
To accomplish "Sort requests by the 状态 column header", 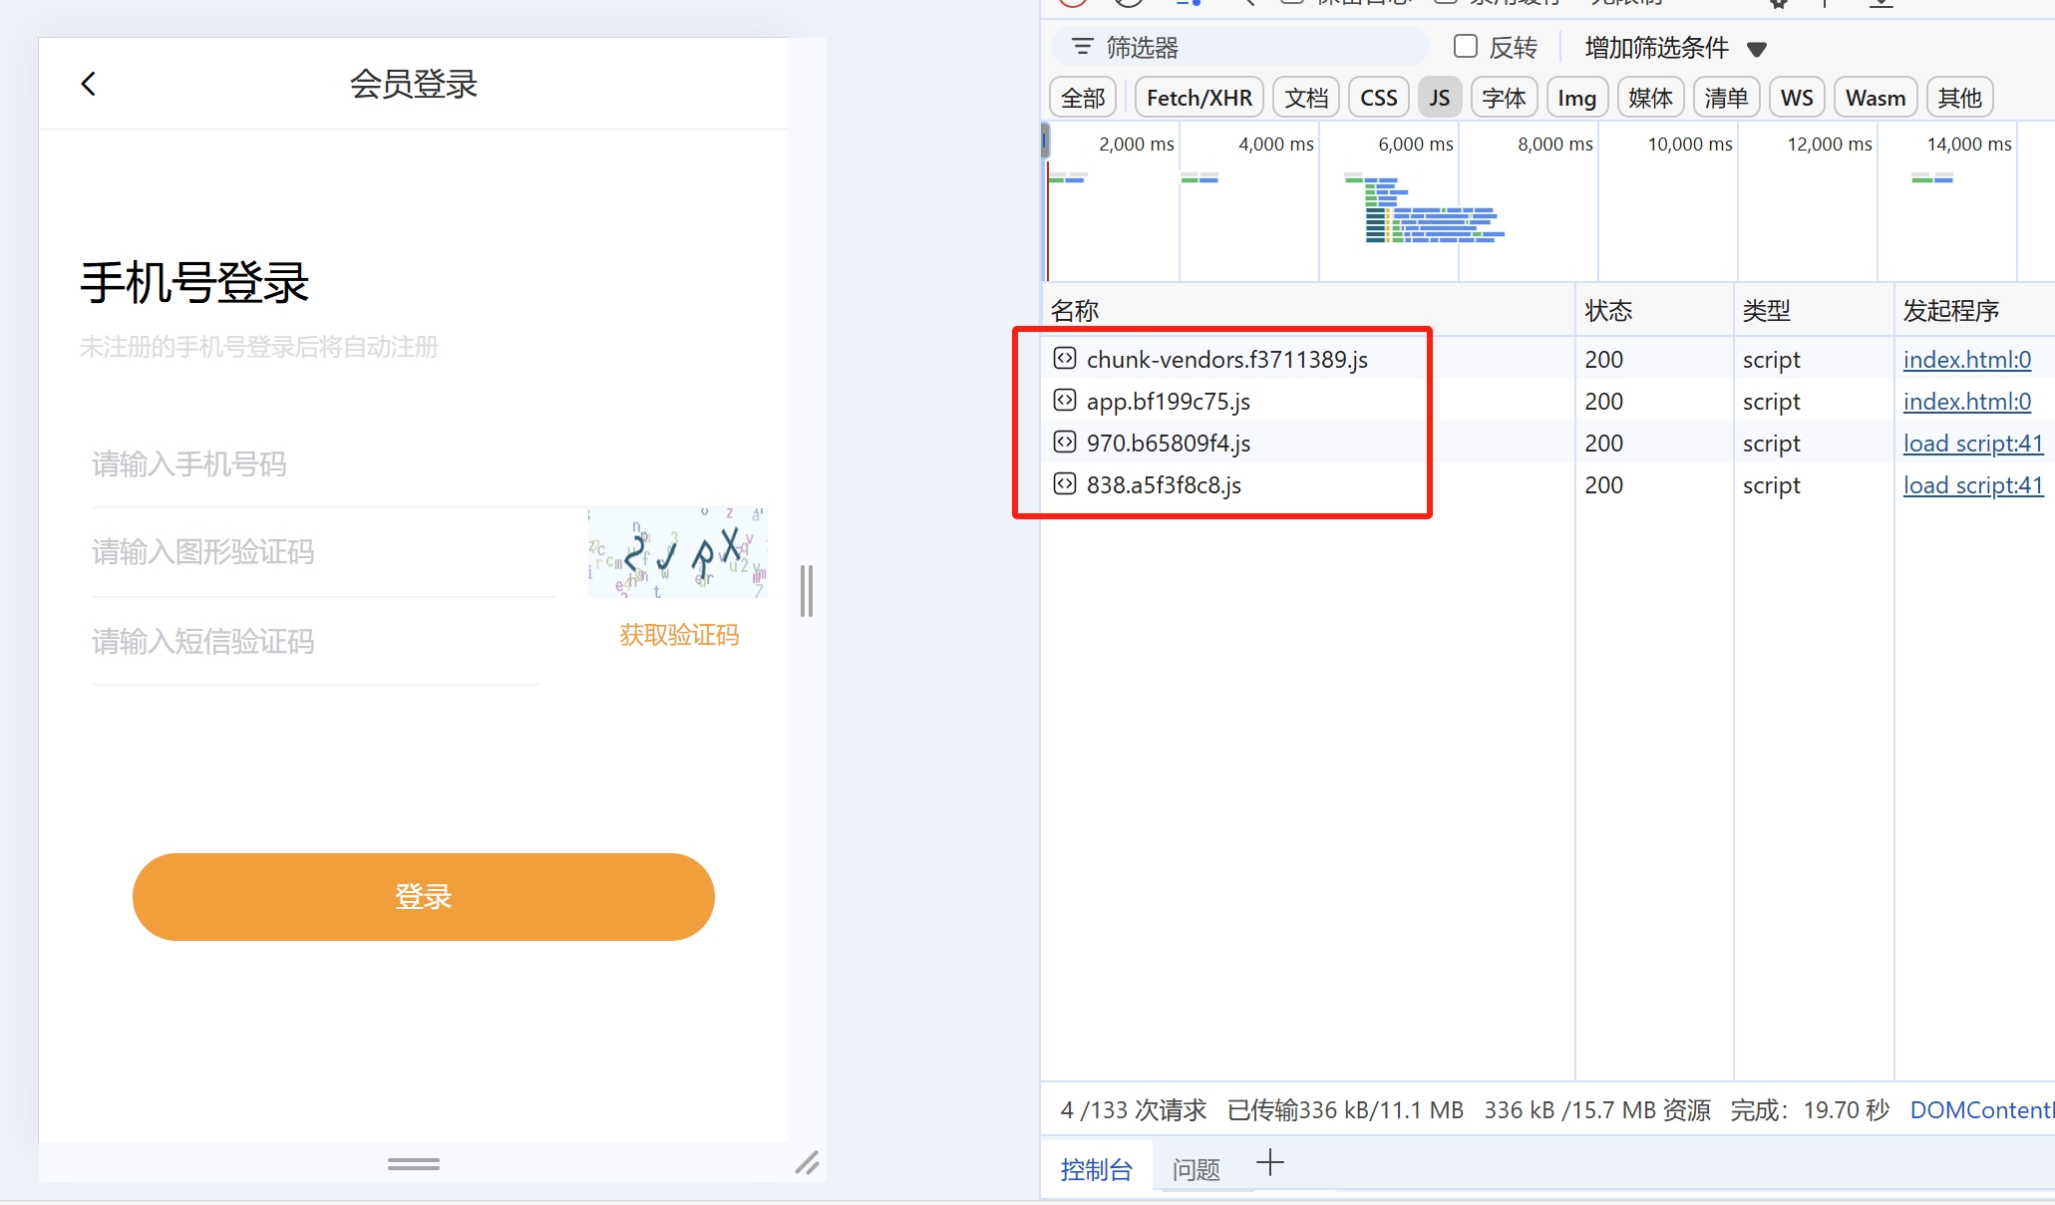I will click(x=1608, y=310).
